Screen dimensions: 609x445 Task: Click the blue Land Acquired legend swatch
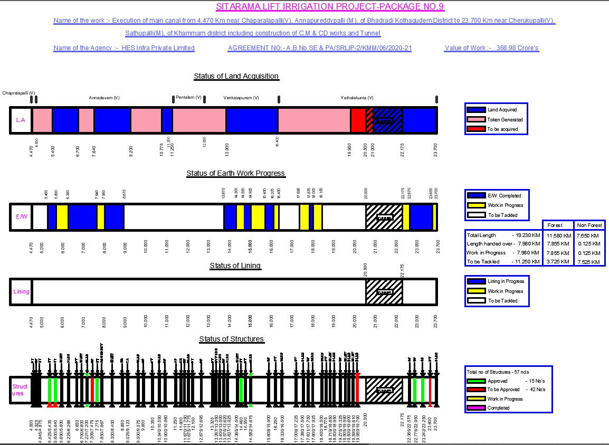click(477, 110)
